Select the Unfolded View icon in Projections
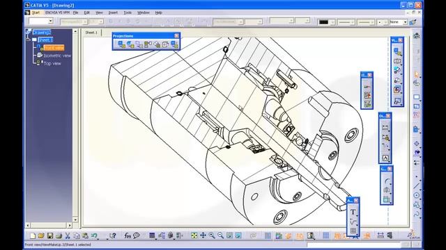This screenshot has height=250, width=446. 130,44
